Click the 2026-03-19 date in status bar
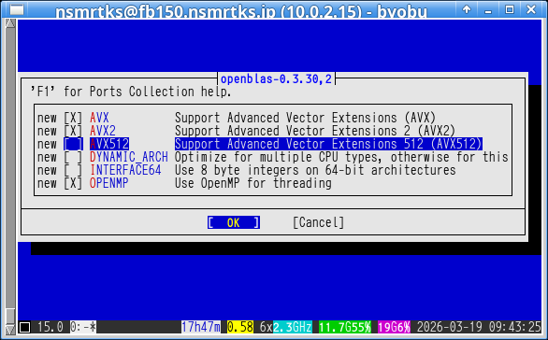This screenshot has width=548, height=340. click(450, 327)
